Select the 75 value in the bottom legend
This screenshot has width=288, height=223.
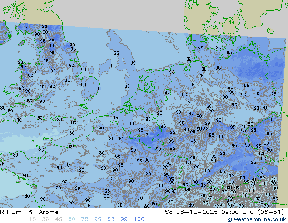[84, 219]
